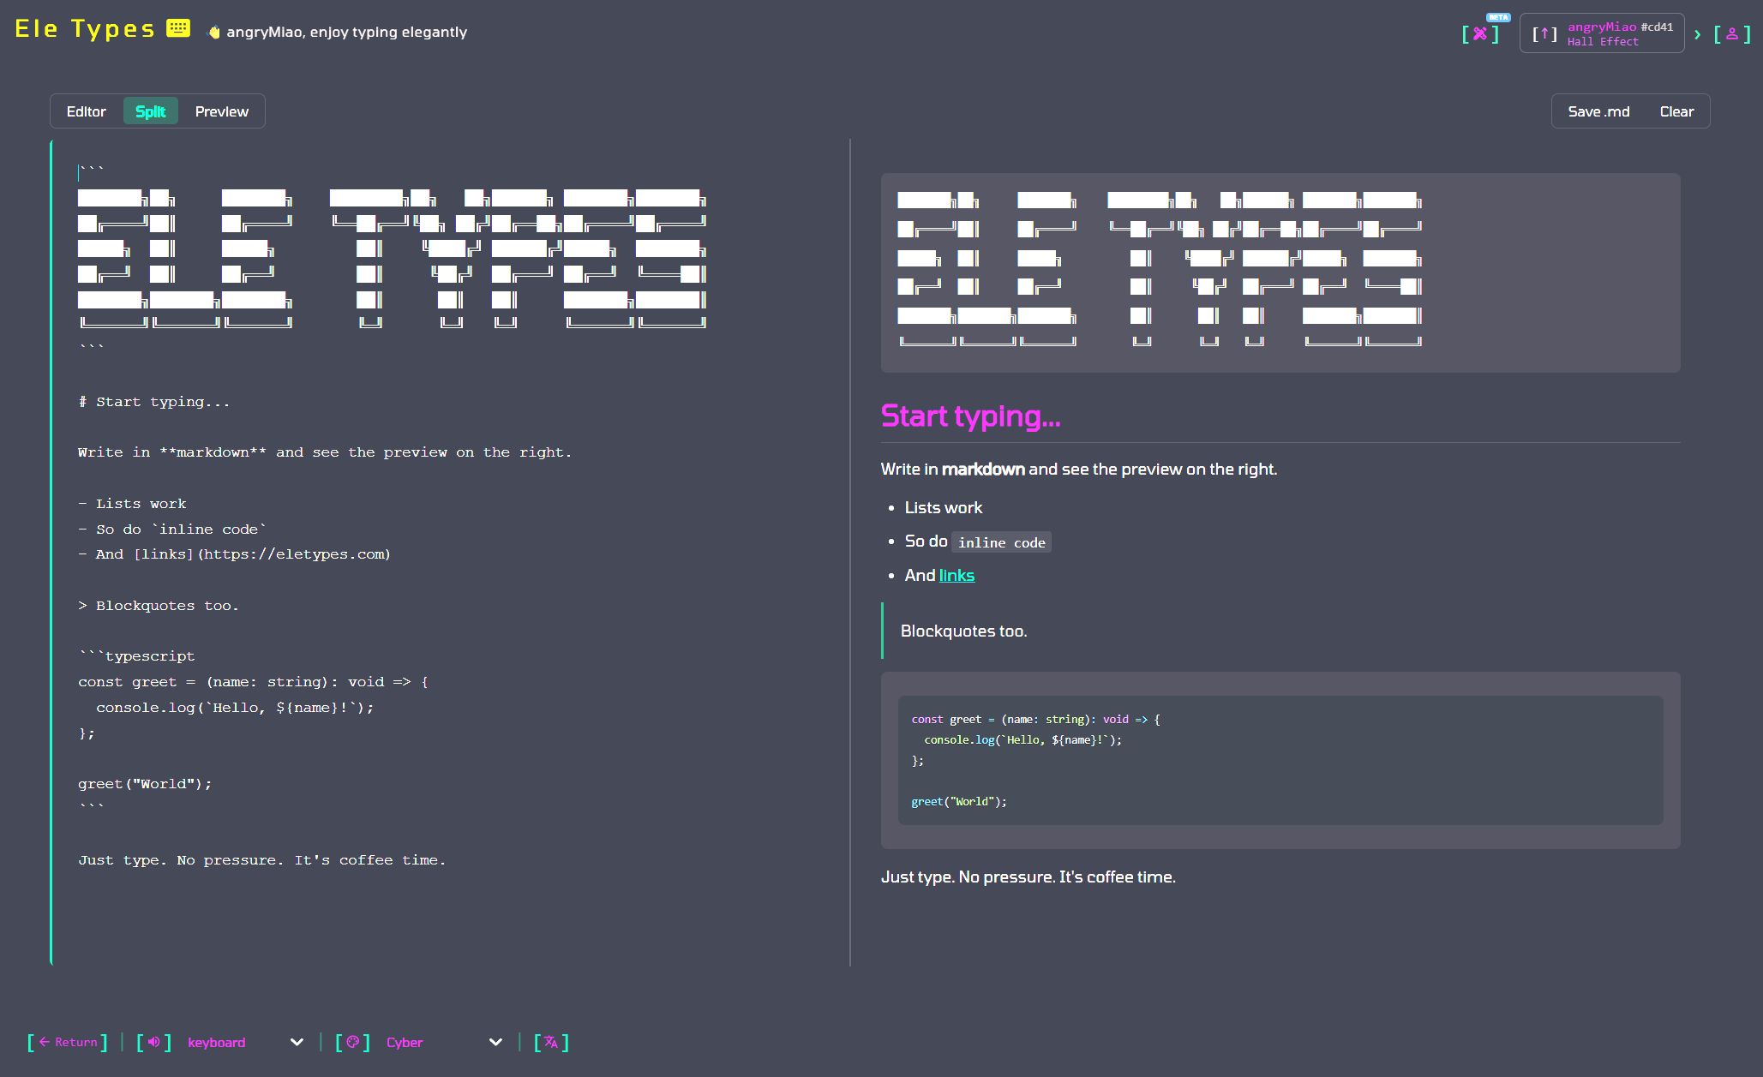Toggle the sound speaker icon

point(154,1042)
